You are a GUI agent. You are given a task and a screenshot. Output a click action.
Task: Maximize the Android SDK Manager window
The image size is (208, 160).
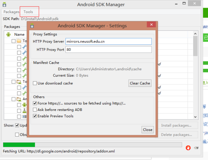click(x=184, y=3)
